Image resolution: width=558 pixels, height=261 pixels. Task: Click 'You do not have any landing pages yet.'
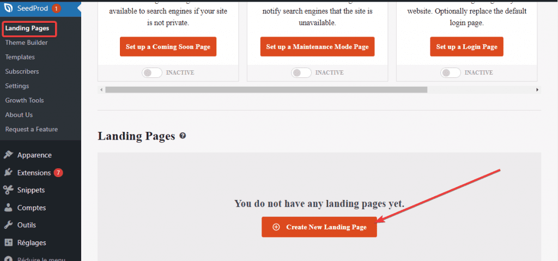tap(319, 204)
